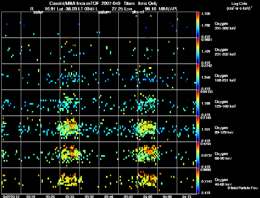260x198 pixels.
Task: Click the color bar for Oxygen 68-90 keV
Action: click(198, 155)
